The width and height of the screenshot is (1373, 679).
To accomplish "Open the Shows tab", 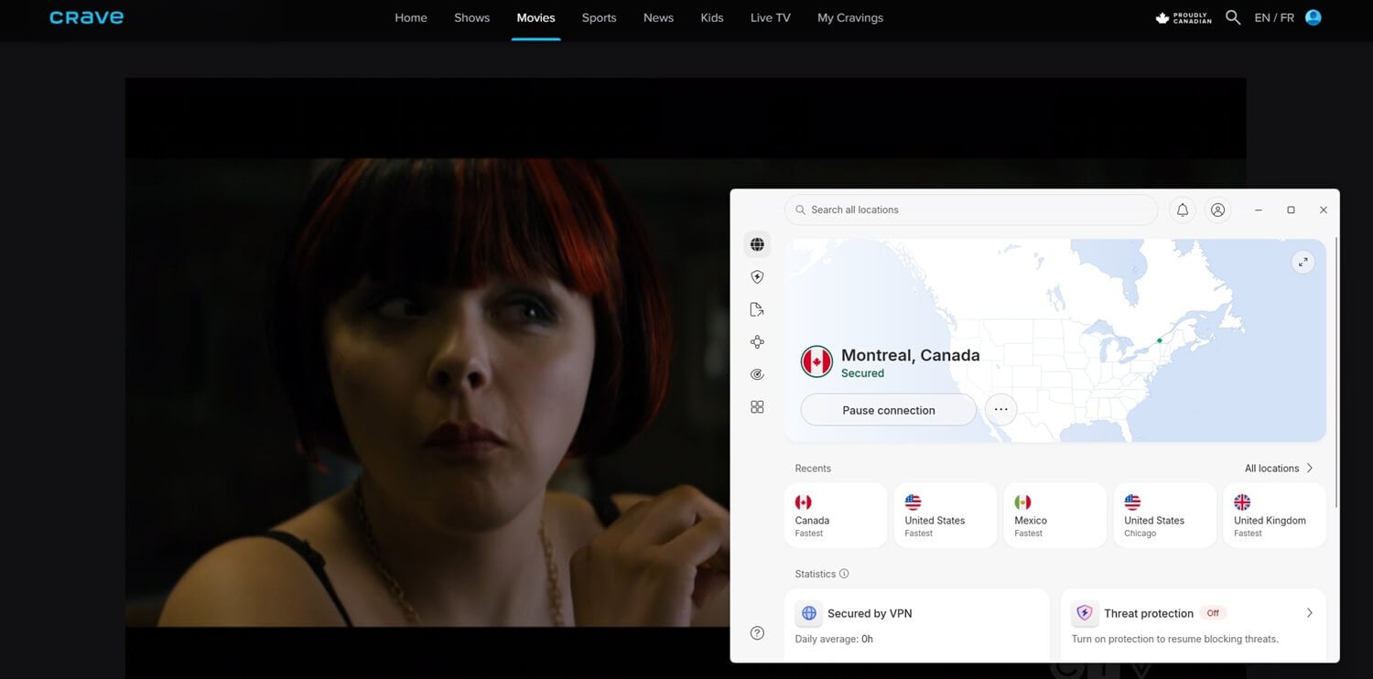I will (472, 17).
